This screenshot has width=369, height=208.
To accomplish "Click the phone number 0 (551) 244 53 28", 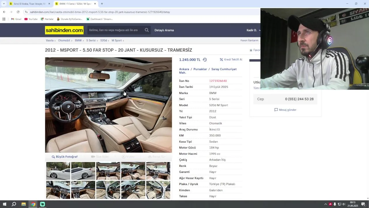I will [299, 99].
